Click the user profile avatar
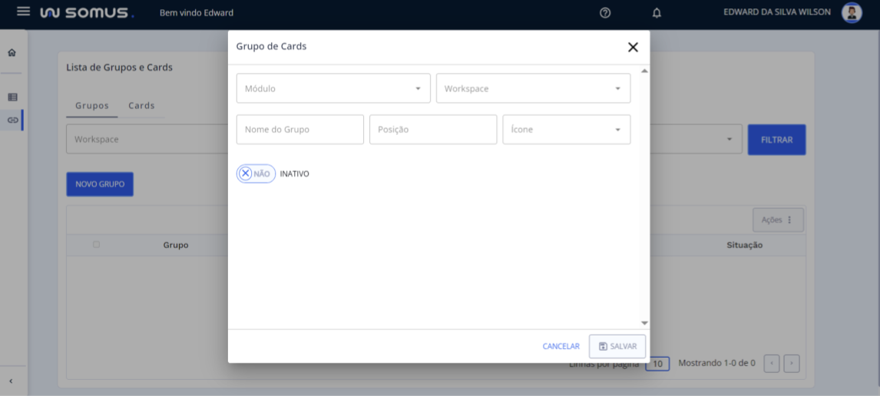Image resolution: width=880 pixels, height=396 pixels. [852, 12]
